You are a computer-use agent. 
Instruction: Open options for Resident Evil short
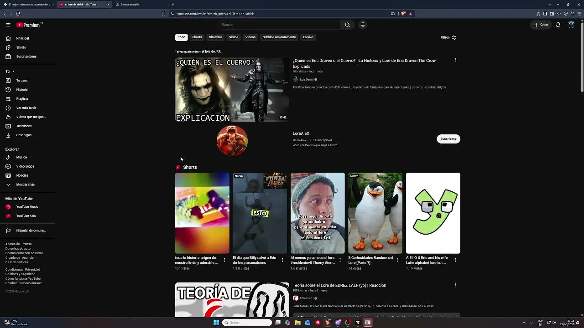pyautogui.click(x=340, y=260)
